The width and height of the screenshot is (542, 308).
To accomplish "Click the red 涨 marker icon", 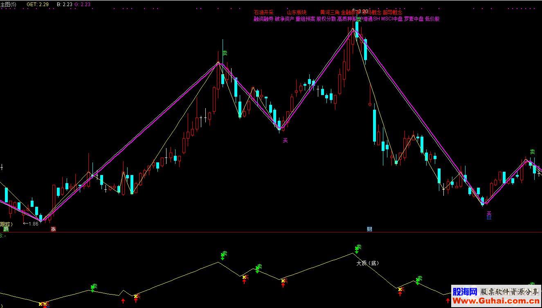I will 53,229.
